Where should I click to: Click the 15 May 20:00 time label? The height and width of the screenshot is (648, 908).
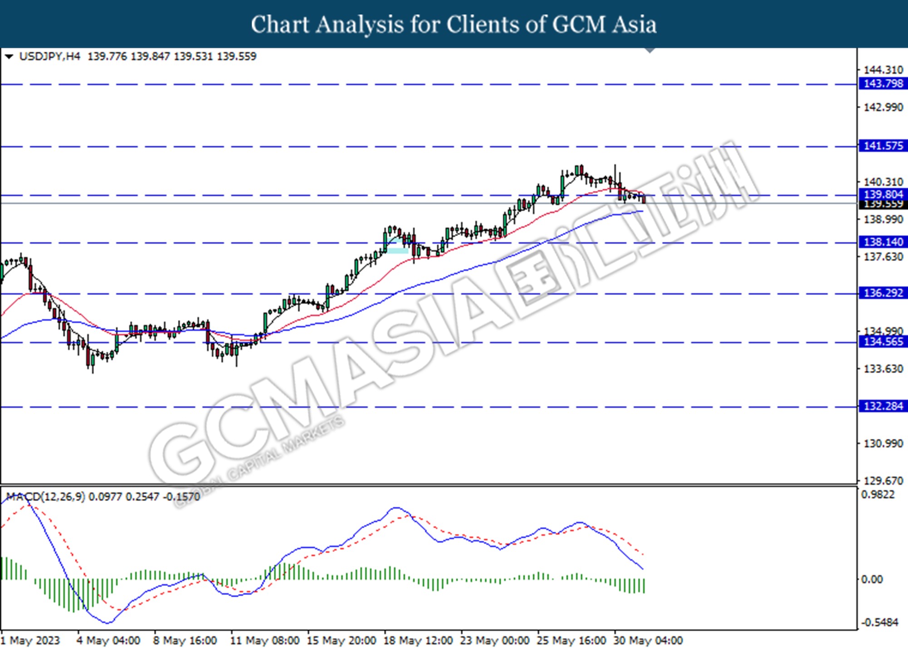point(341,640)
